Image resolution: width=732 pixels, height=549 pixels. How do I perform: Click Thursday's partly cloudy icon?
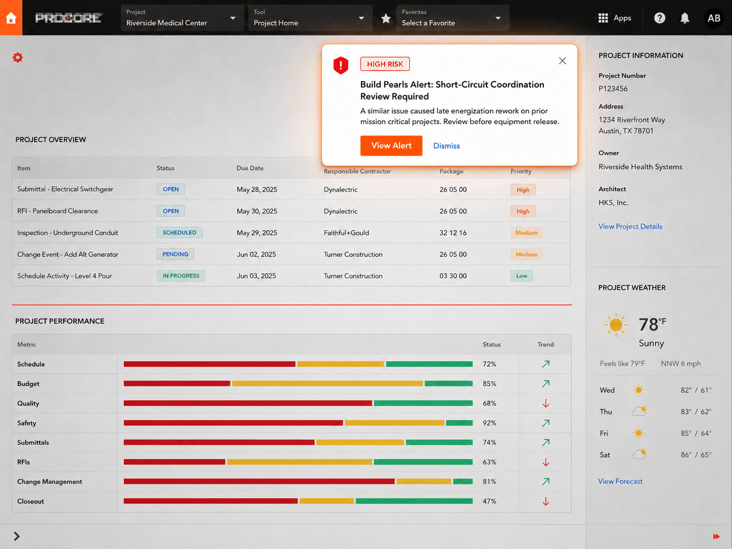coord(639,411)
